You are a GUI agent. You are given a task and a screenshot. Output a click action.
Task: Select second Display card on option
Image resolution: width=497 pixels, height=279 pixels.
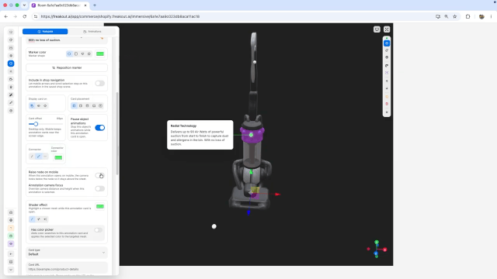(38, 105)
